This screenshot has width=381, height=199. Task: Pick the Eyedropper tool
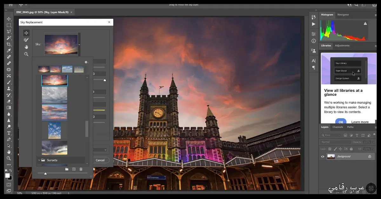9,50
